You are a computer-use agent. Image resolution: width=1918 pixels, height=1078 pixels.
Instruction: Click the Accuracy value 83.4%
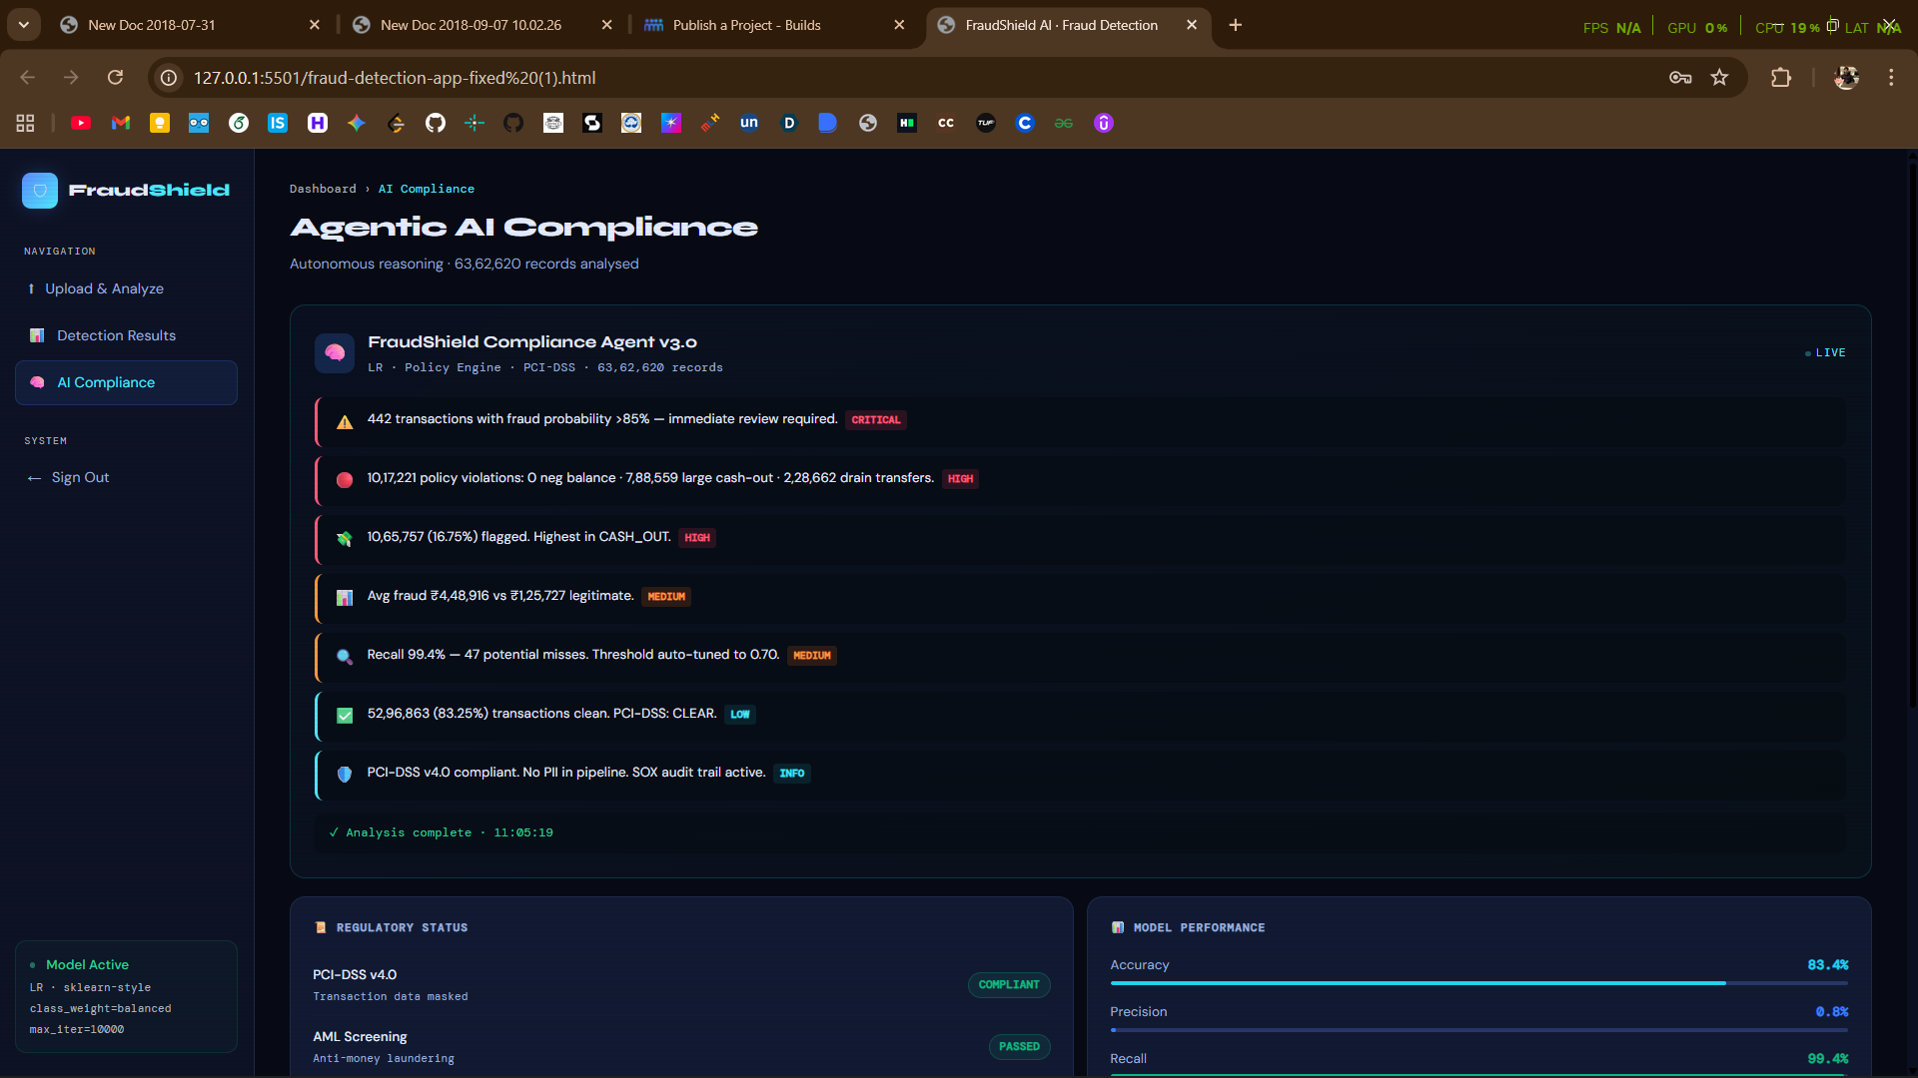click(x=1828, y=965)
